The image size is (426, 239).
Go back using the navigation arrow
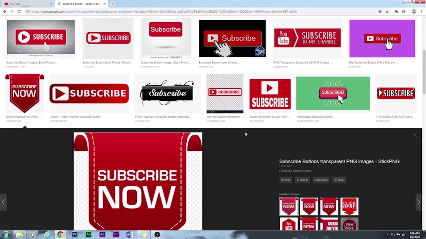tap(5, 11)
